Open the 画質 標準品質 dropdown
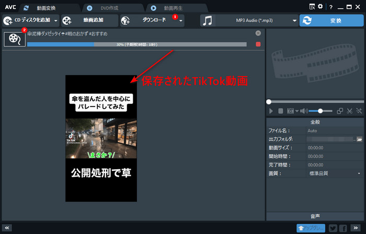The width and height of the screenshot is (366, 234). click(335, 173)
